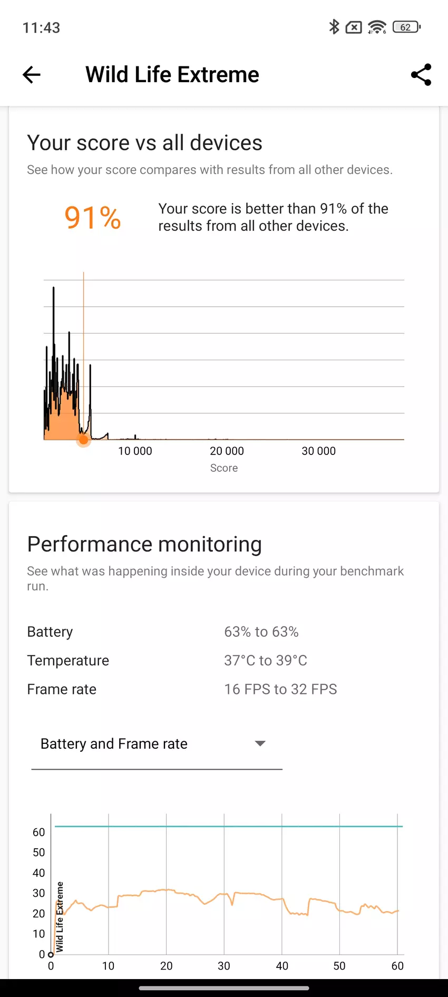Tap the Temperature 37°C to 39°C value

(x=265, y=661)
